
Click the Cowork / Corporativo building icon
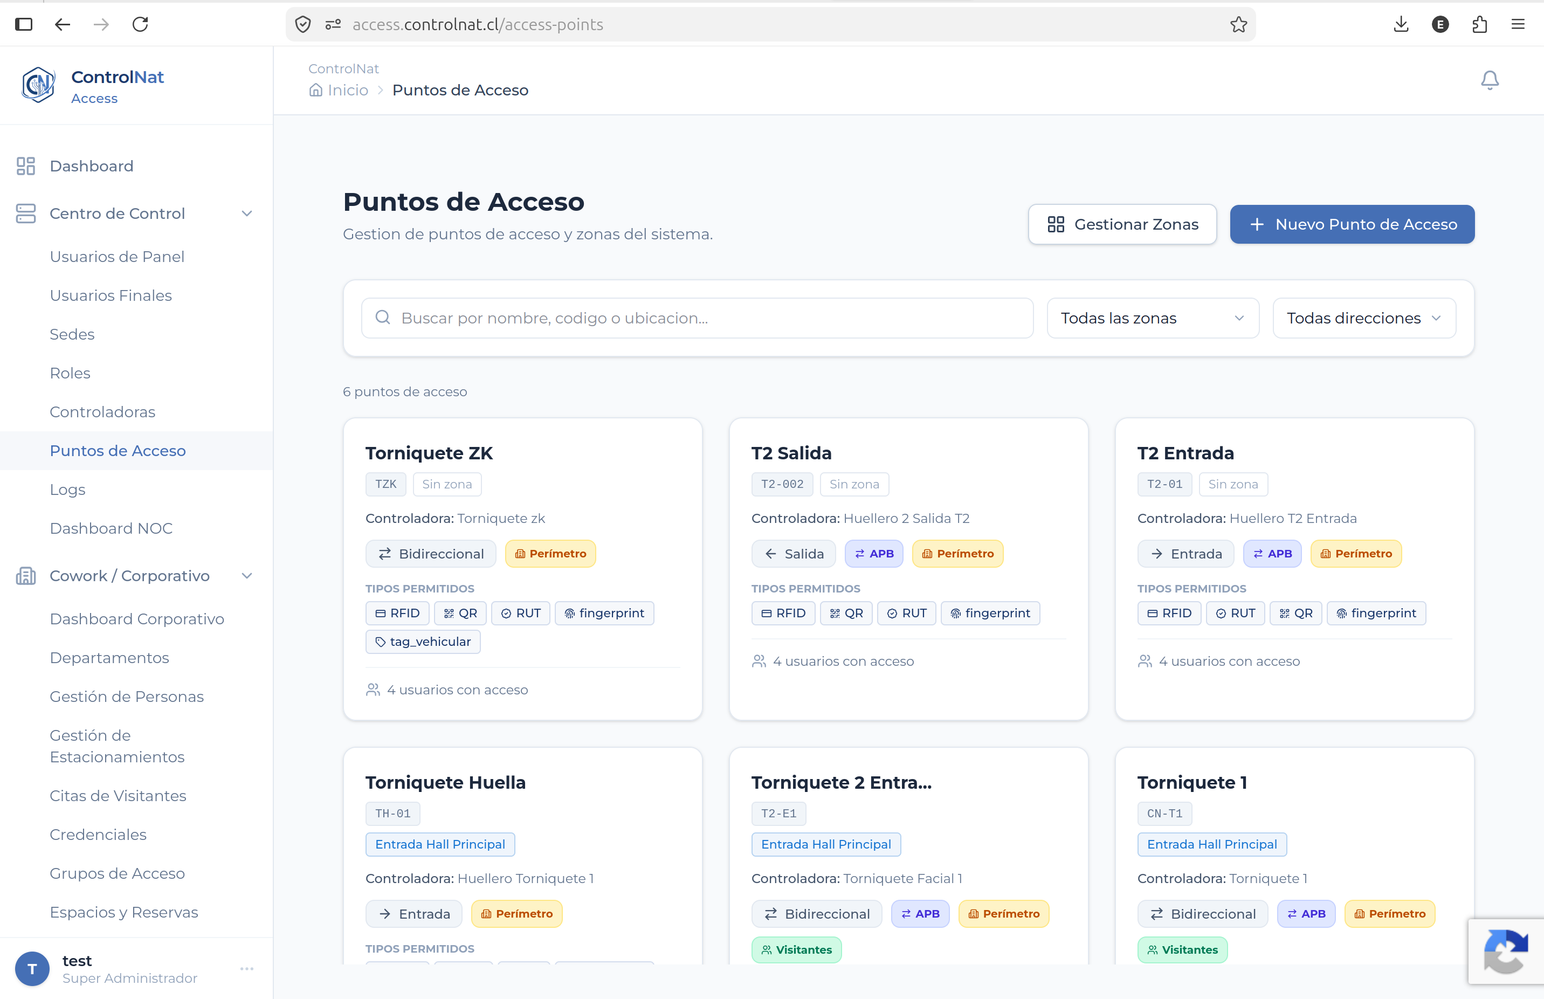pos(25,575)
